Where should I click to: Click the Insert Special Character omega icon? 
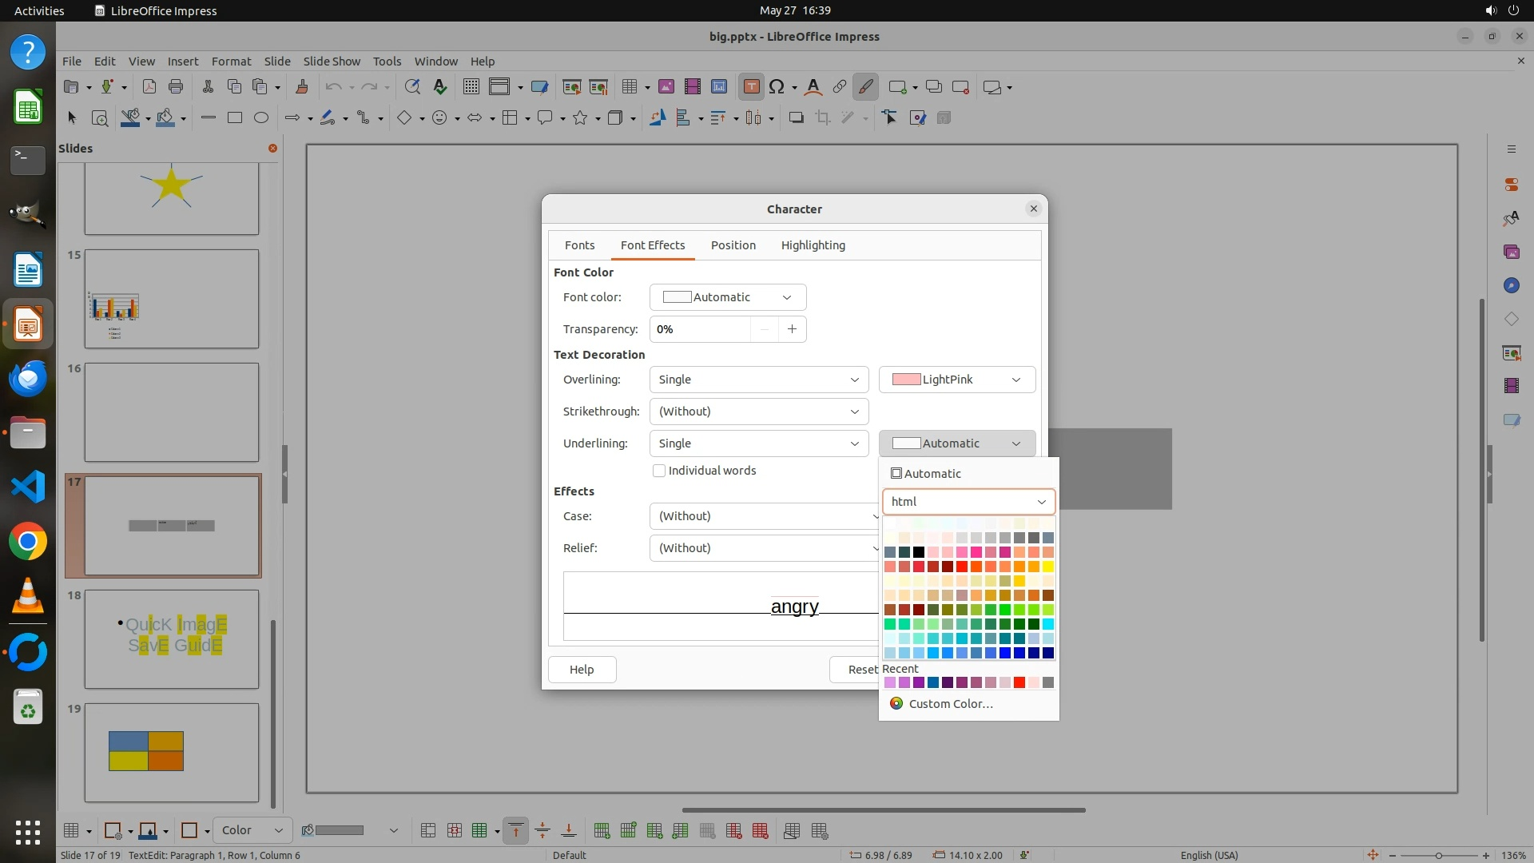776,87
